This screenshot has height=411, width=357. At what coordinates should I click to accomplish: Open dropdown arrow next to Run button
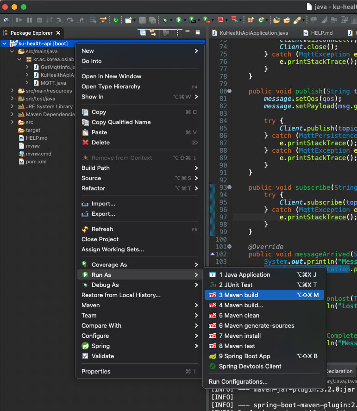185,20
